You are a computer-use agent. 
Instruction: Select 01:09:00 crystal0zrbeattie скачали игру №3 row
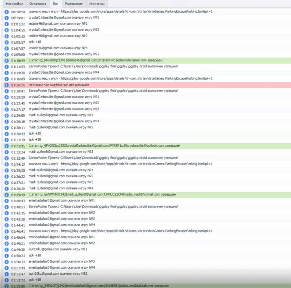[147, 55]
